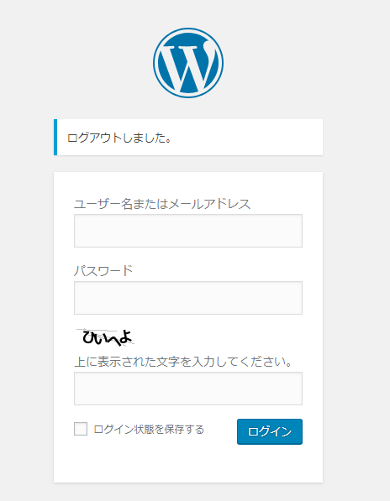Screen dimensions: 390x501
Task: Click empty area of the white login form panel
Action: (x=188, y=463)
